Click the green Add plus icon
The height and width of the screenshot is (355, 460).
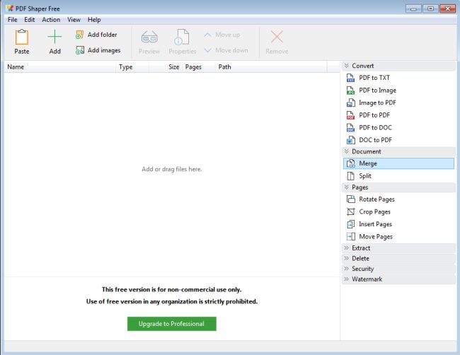[54, 37]
